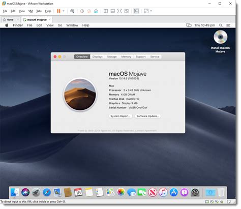Open Safari from the Dock
Viewport: 241px width, 209px height.
(x=47, y=192)
